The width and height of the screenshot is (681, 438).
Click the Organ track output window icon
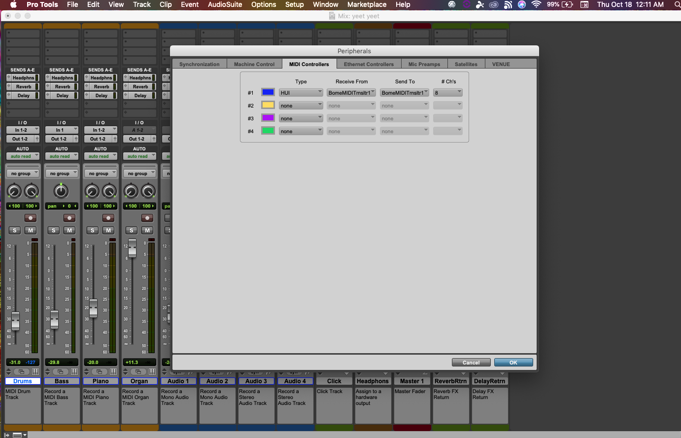[x=138, y=371]
